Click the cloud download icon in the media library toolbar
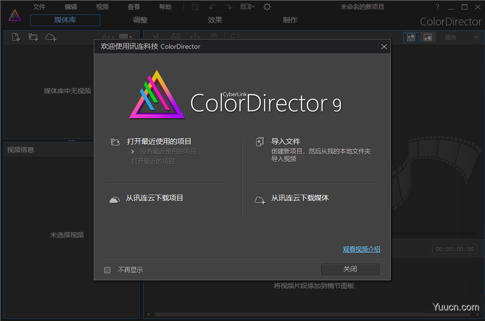This screenshot has height=321, width=485. click(51, 37)
